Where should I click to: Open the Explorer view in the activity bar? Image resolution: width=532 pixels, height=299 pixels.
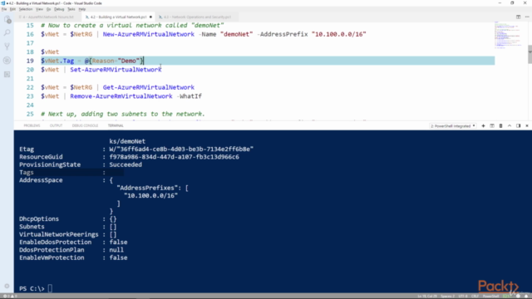point(7,20)
